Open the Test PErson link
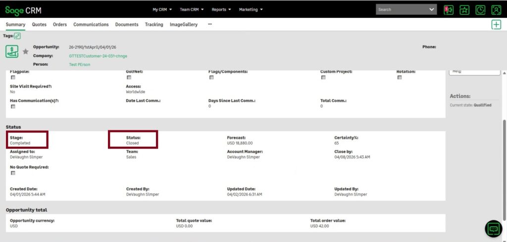The image size is (507, 242). point(80,65)
